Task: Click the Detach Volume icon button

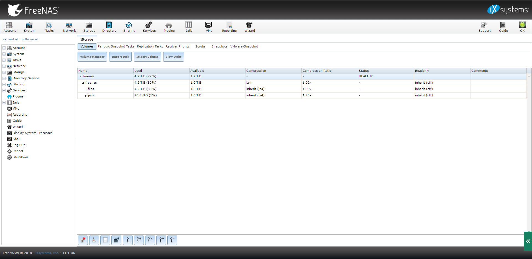Action: 83,240
